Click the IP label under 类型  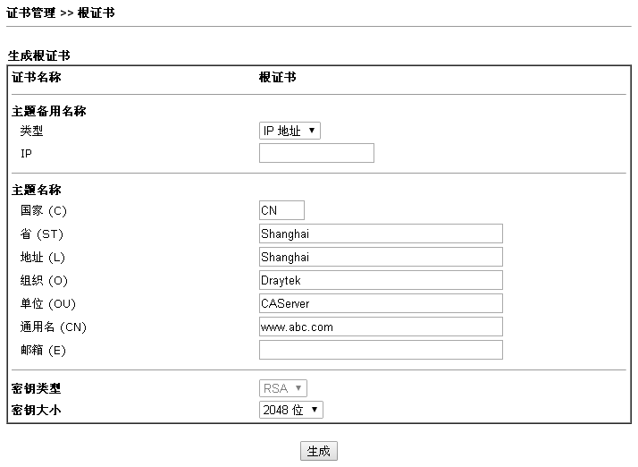pyautogui.click(x=26, y=153)
